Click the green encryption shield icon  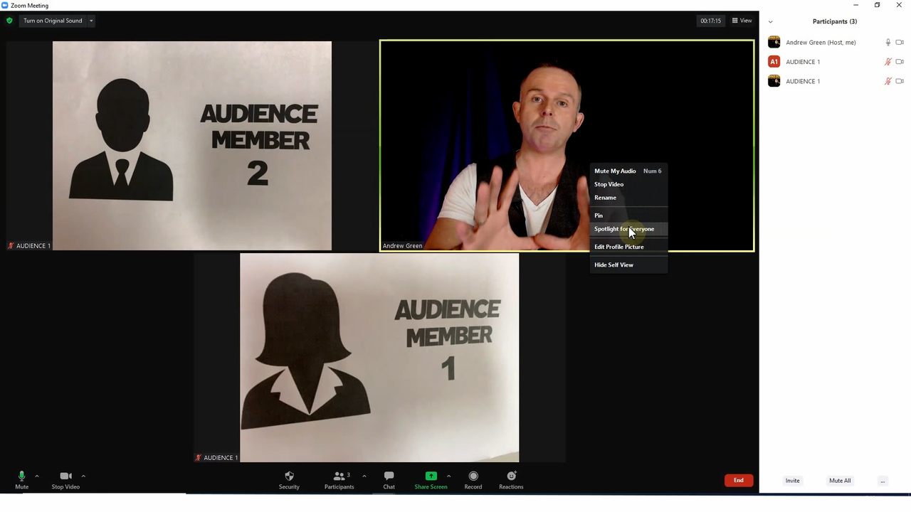pos(9,21)
